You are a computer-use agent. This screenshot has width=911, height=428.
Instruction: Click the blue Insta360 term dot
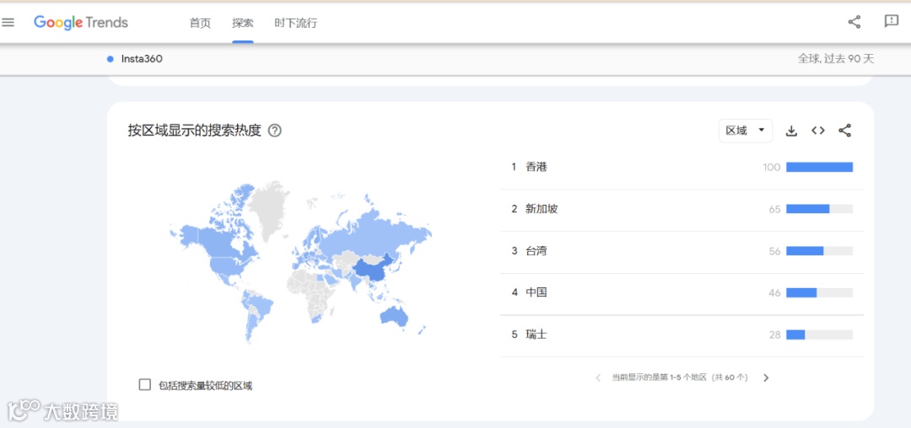point(111,59)
